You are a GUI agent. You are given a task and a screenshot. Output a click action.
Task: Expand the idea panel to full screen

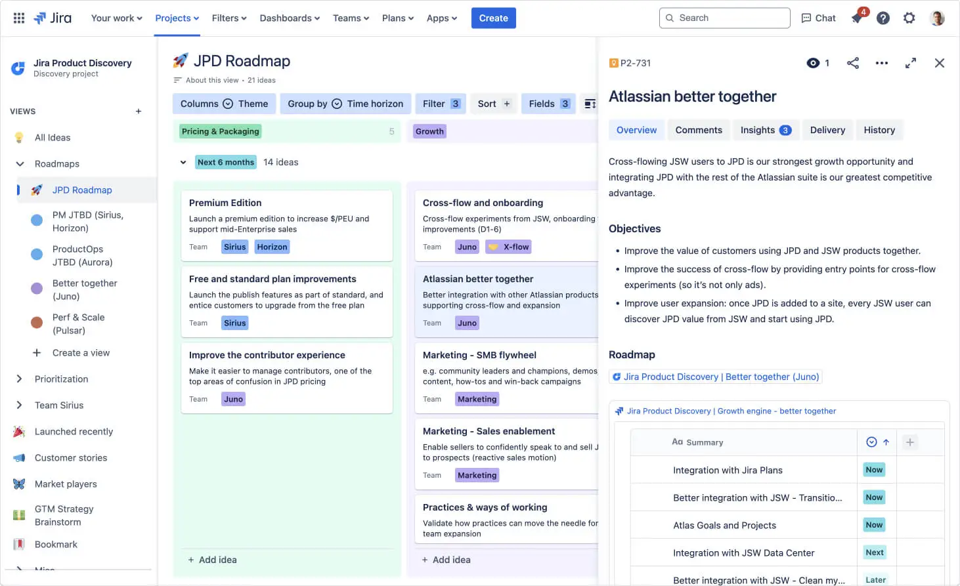coord(911,63)
